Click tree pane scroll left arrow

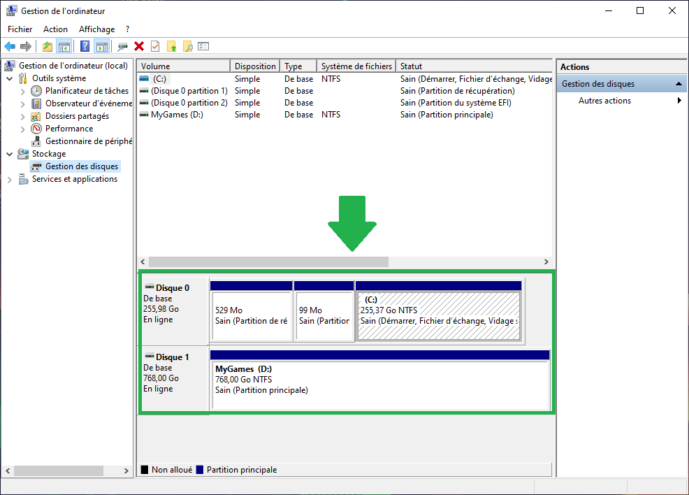point(8,471)
